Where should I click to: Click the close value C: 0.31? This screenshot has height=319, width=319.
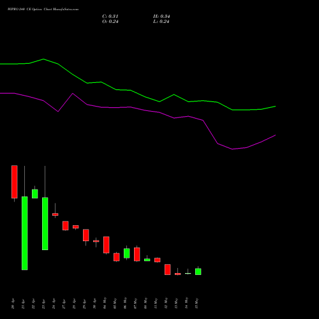tap(110, 17)
